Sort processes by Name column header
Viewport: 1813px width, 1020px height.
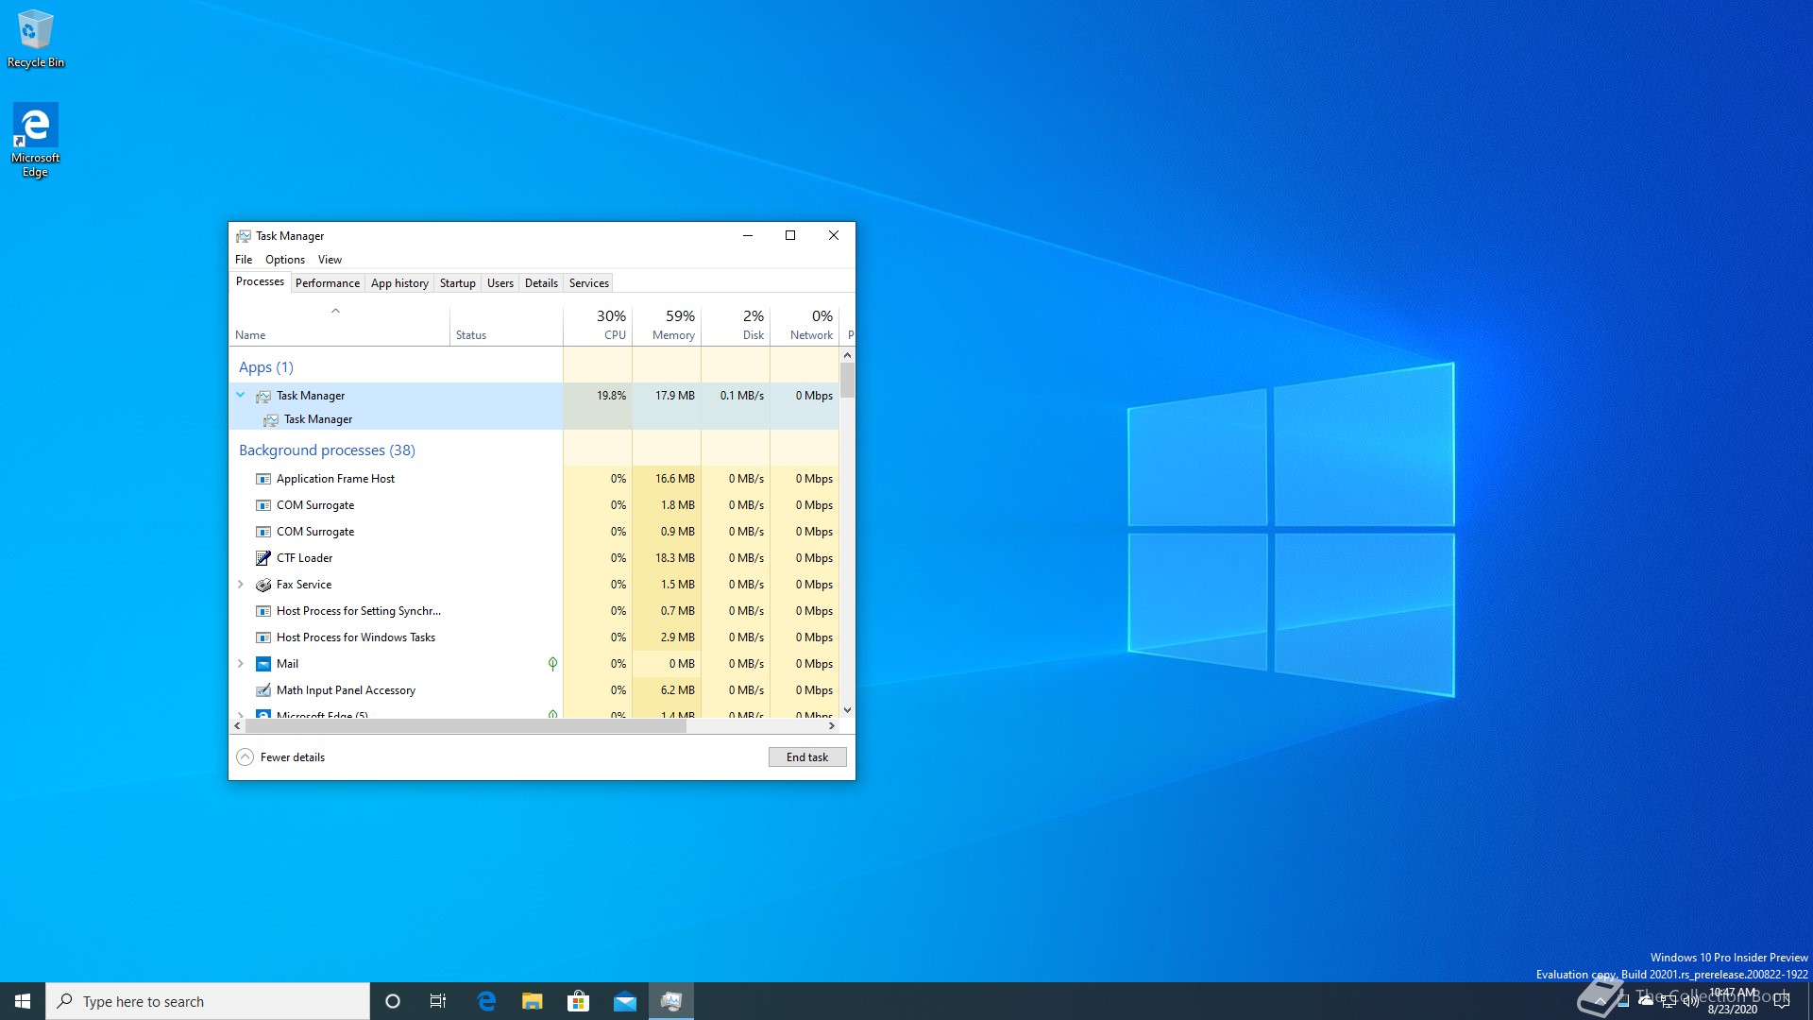click(340, 326)
